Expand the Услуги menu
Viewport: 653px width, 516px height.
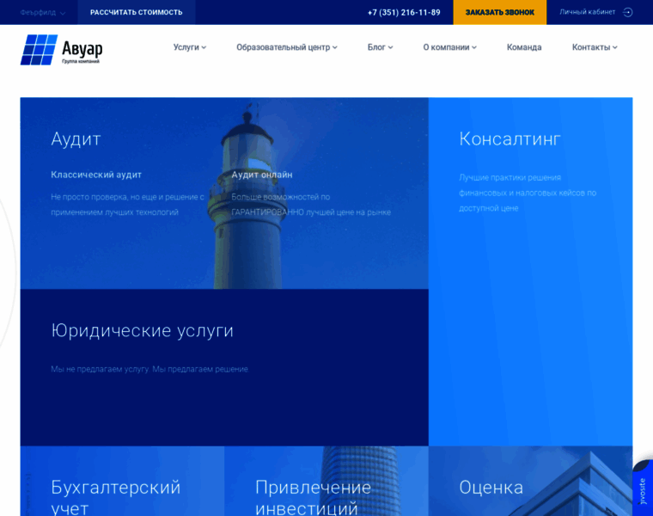[x=190, y=47]
